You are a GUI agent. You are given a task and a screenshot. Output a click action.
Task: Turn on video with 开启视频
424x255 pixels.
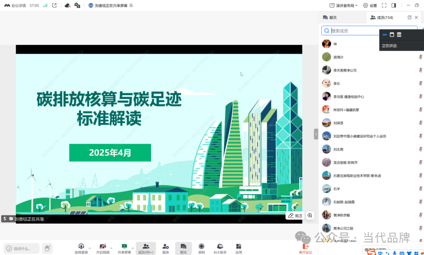point(102,248)
